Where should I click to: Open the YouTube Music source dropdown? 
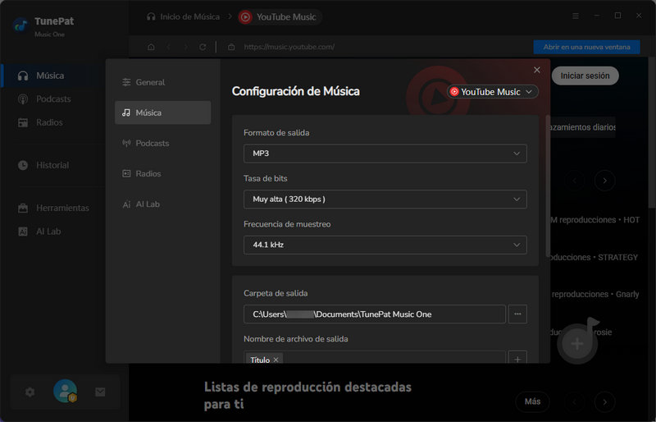(x=493, y=92)
